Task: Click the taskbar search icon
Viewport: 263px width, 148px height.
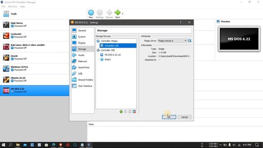Action: [10, 145]
